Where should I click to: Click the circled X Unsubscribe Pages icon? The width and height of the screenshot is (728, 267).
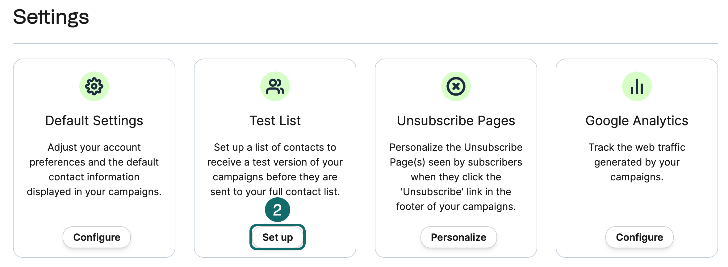pyautogui.click(x=456, y=86)
